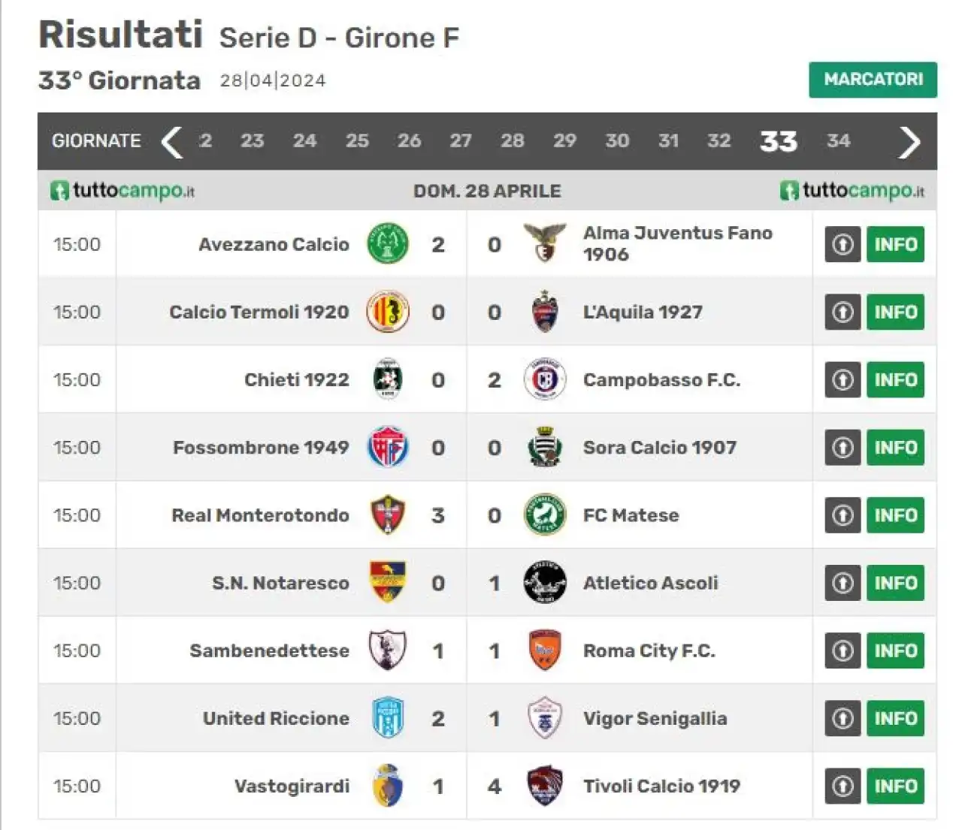
Task: Click the tuttocampo.it logo on the left
Action: tap(123, 191)
